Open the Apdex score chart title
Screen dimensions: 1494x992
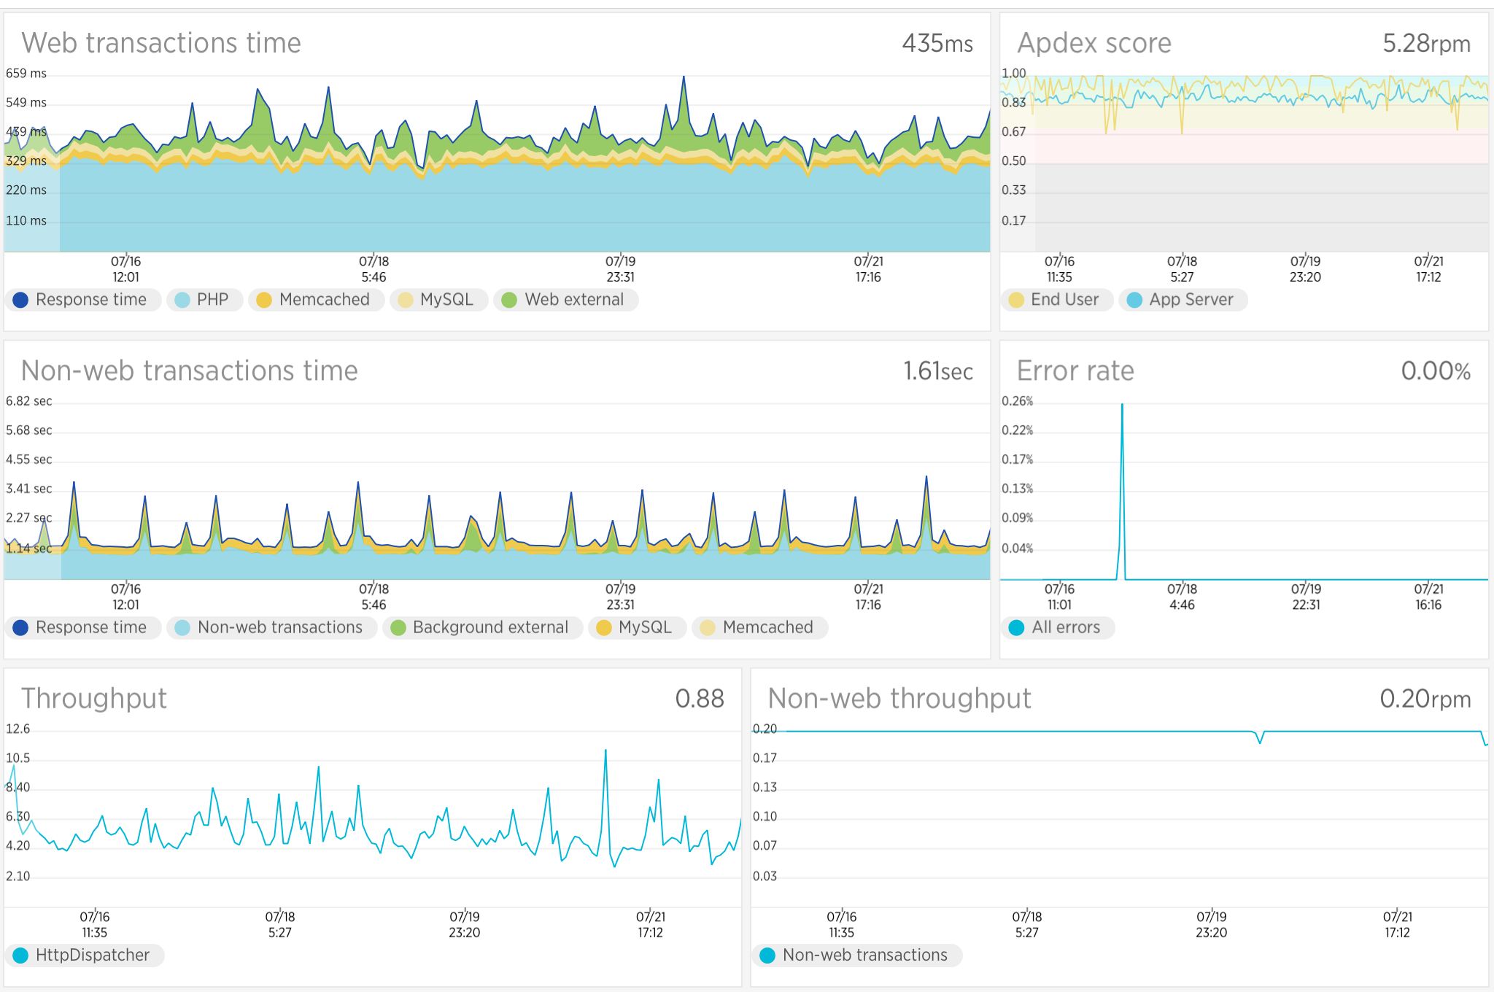tap(1094, 43)
